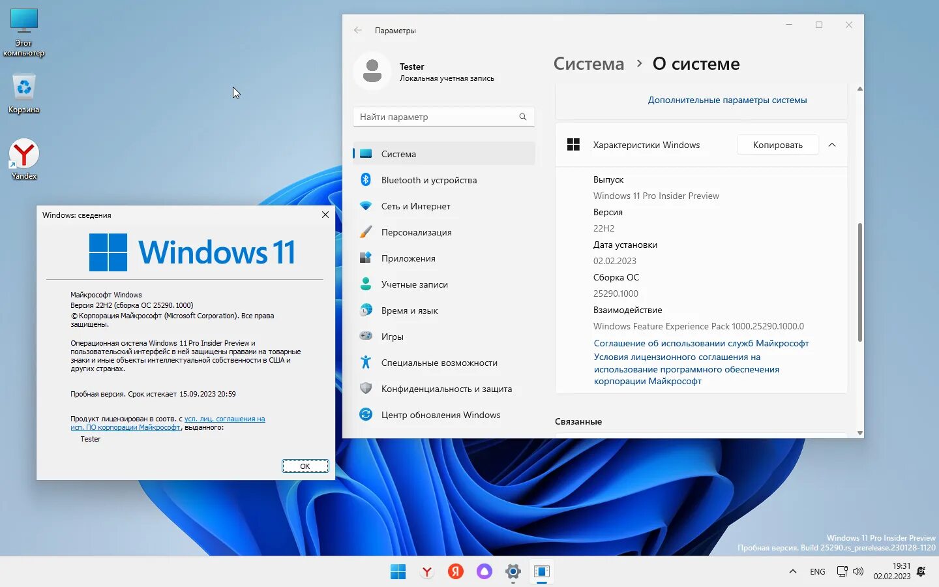The width and height of the screenshot is (939, 587).
Task: Click the scroll up arrow in Settings
Action: pyautogui.click(x=859, y=89)
